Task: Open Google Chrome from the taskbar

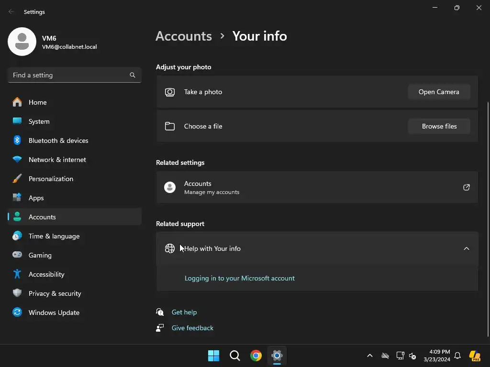Action: 256,356
